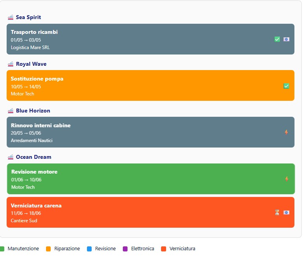Click the hourglass icon on Verniciatura carena
The image size is (303, 260).
coord(277,213)
